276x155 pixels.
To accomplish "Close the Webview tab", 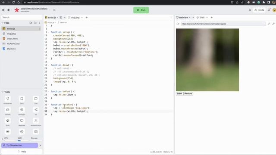I will (193, 17).
